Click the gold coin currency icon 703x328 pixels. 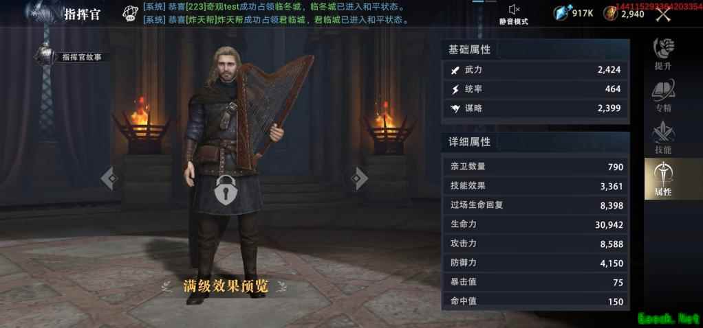pyautogui.click(x=611, y=14)
